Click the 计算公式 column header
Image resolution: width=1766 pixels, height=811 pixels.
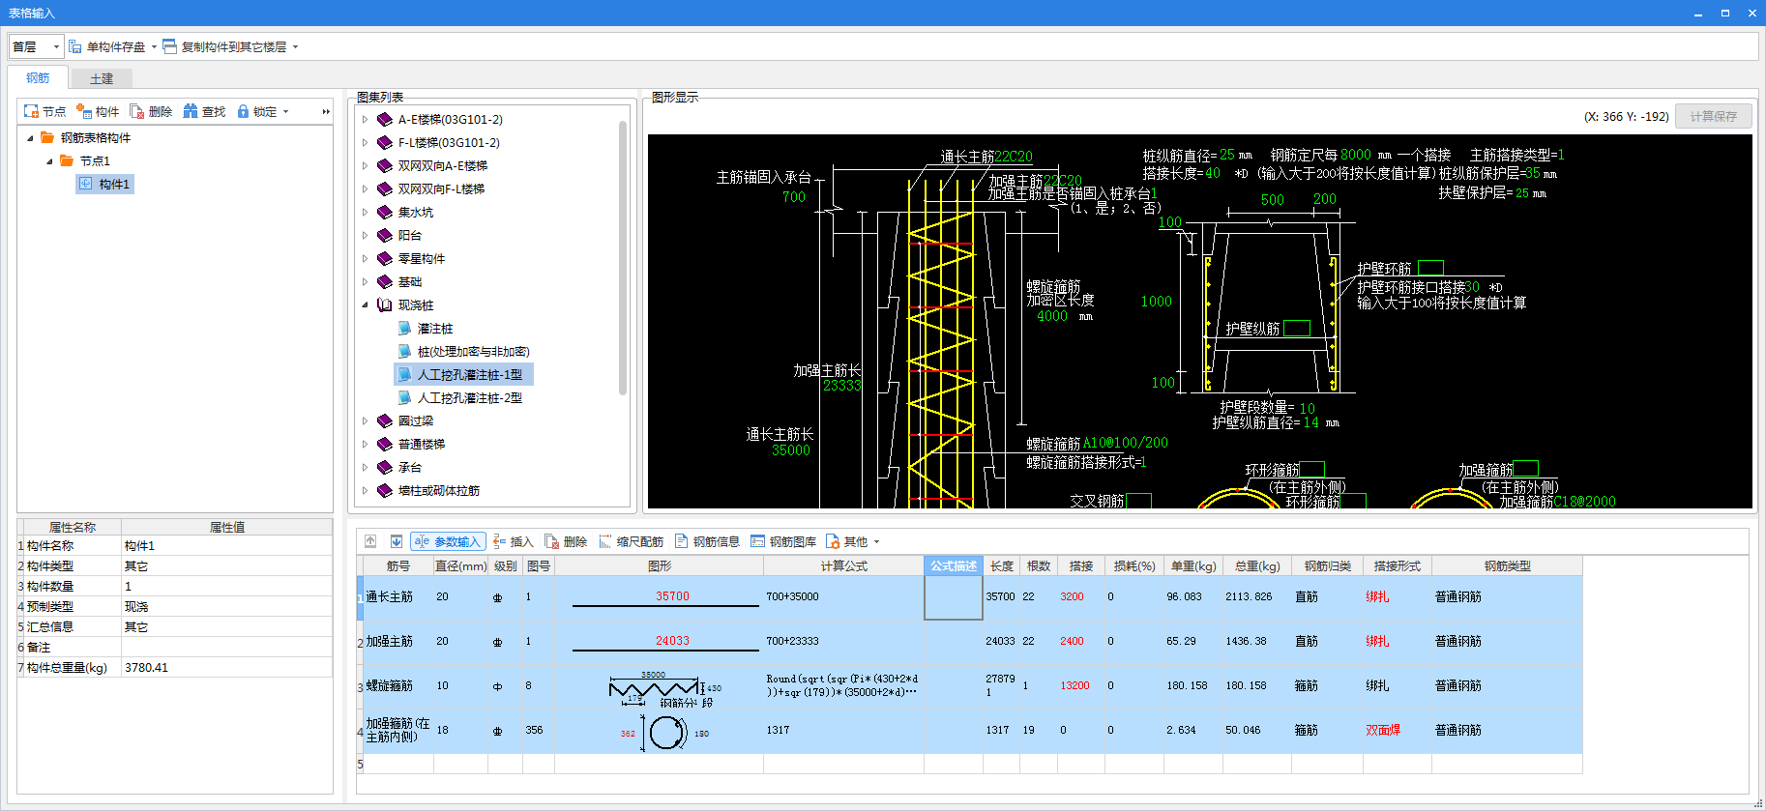[843, 565]
